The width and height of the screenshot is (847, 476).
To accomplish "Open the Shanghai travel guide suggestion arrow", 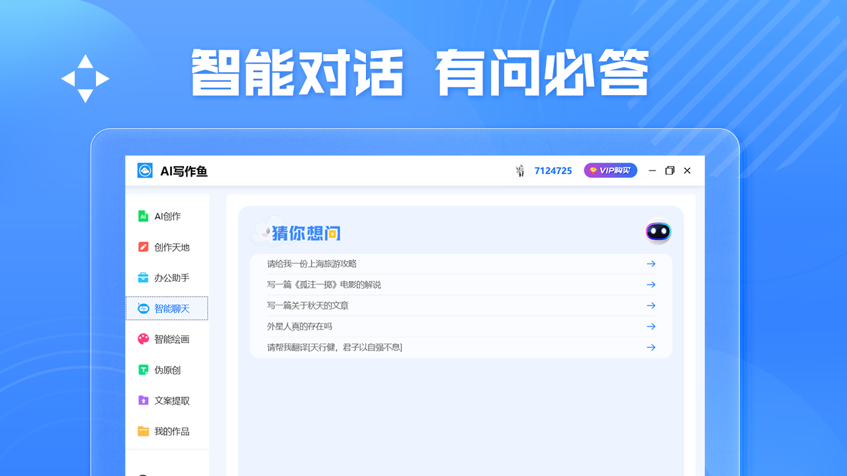I will (x=650, y=263).
